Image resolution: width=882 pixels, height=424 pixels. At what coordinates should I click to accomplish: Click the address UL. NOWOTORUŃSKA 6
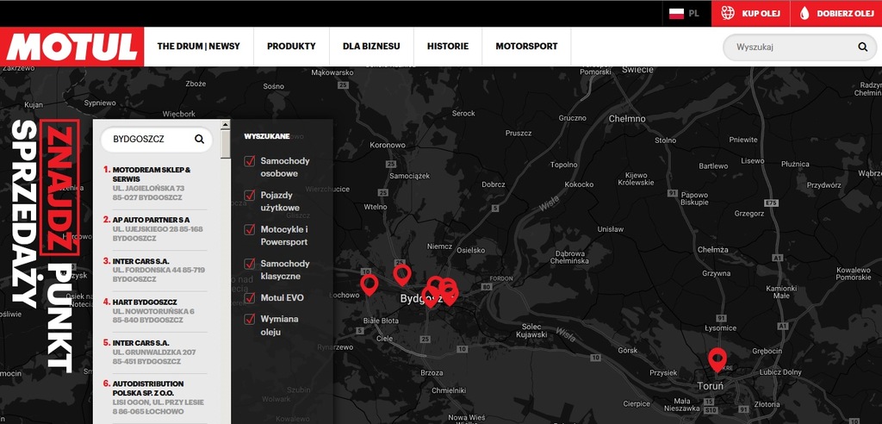coord(153,311)
